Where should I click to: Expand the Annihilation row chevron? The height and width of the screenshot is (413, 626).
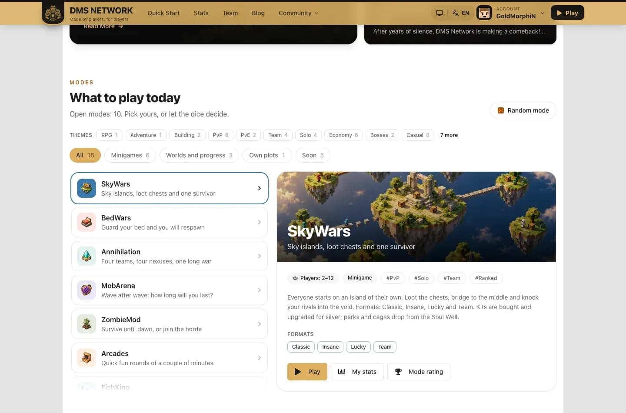(x=260, y=256)
